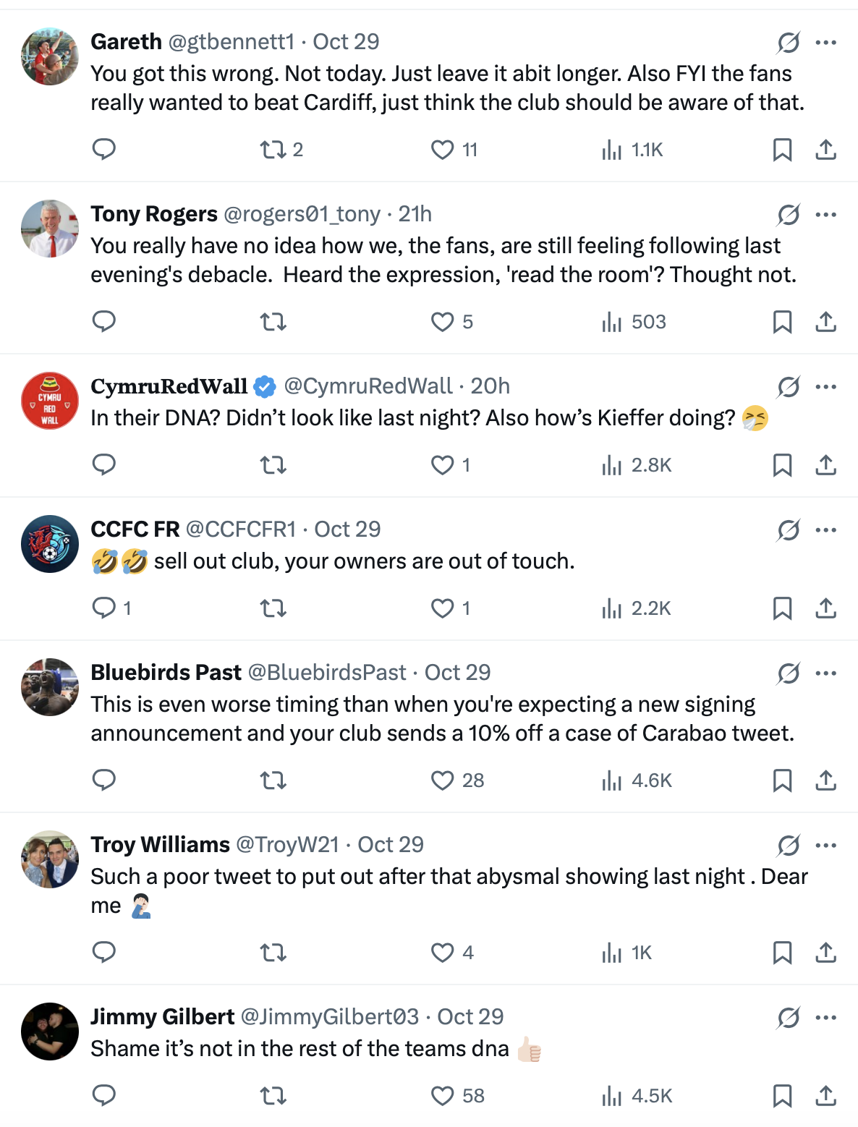Bookmark Tony Rogers' tweet
The width and height of the screenshot is (858, 1127).
click(782, 322)
